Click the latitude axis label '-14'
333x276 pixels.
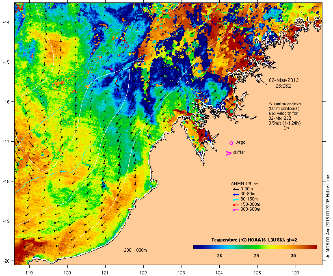point(6,22)
